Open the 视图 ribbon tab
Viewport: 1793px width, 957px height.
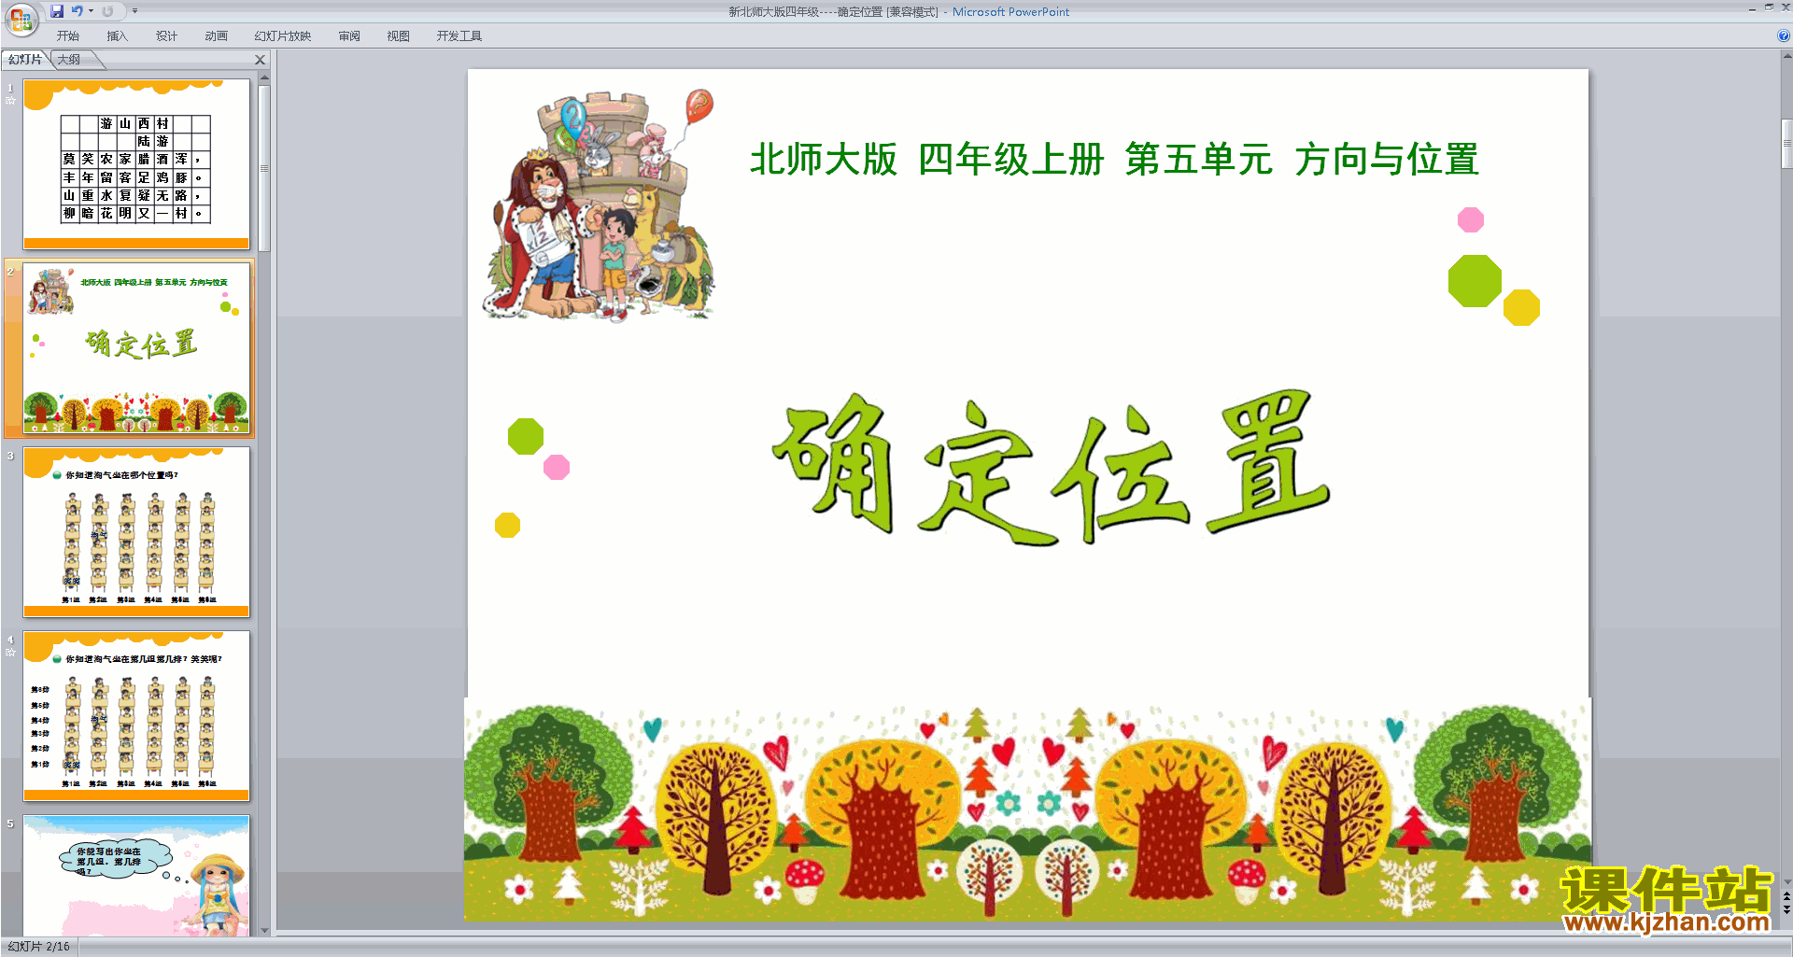pyautogui.click(x=399, y=36)
